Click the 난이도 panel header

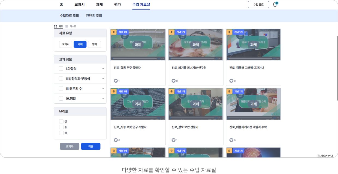(80, 111)
